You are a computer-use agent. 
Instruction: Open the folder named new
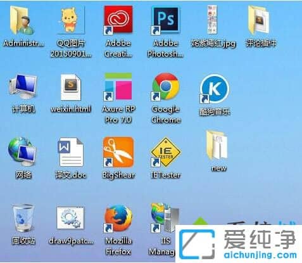click(x=217, y=145)
